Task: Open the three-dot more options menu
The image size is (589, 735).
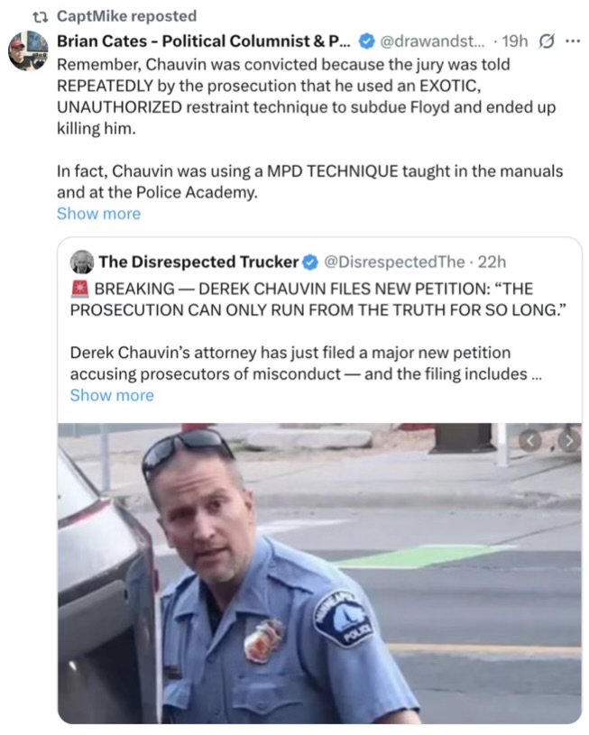Action: coord(573,41)
